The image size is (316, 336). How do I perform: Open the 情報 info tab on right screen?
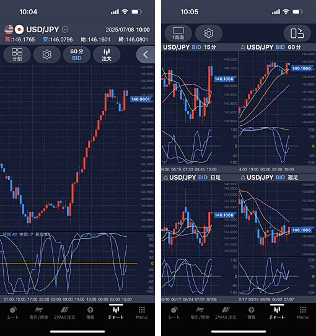252,313
